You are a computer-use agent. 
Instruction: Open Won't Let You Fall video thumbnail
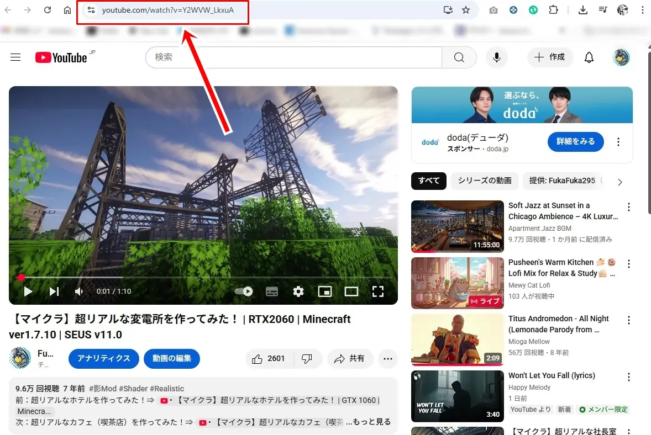coord(458,396)
